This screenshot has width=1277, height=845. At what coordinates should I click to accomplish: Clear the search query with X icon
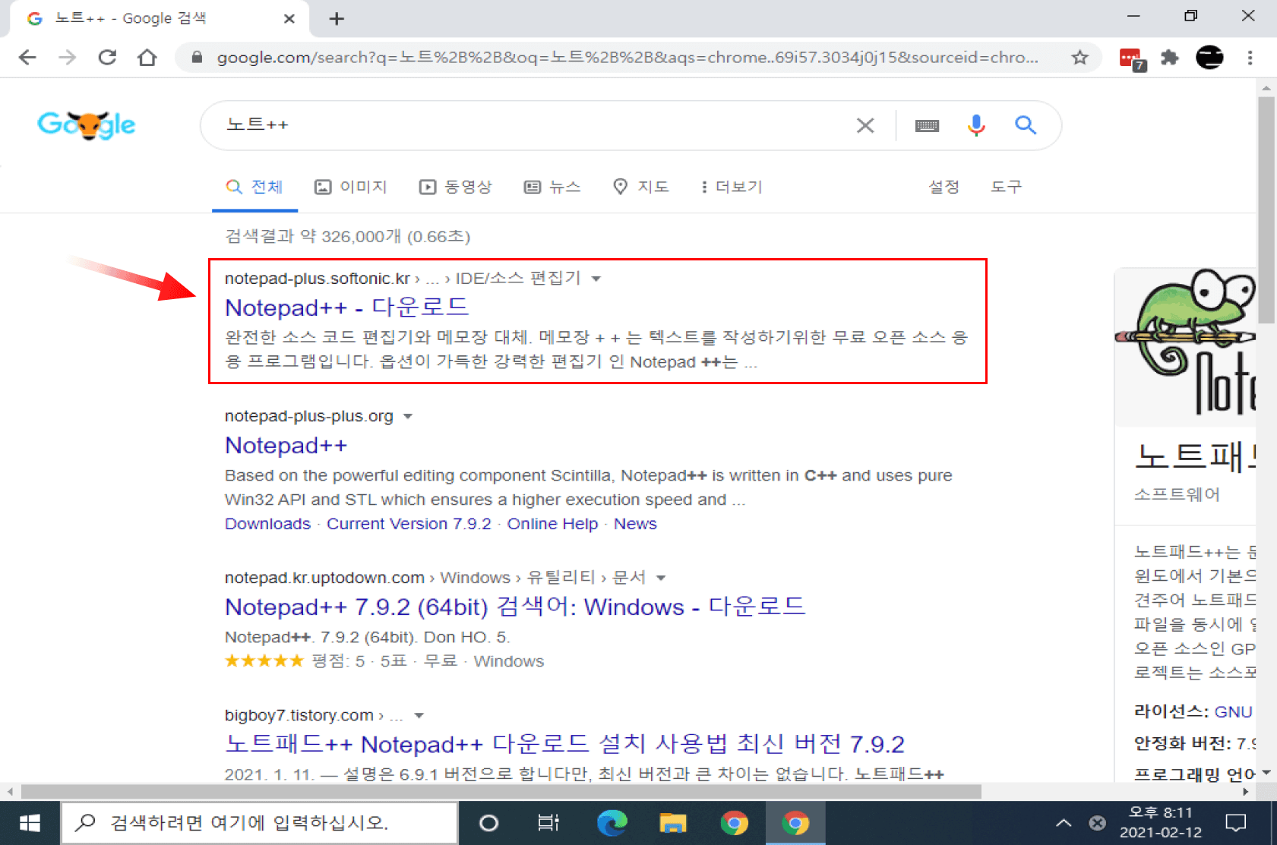tap(865, 125)
